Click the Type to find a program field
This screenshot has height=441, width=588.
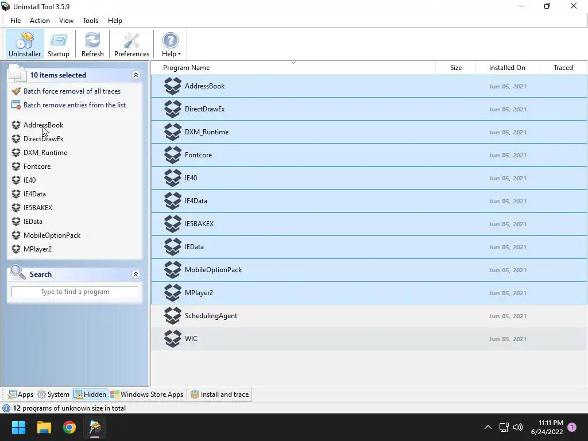(x=75, y=292)
